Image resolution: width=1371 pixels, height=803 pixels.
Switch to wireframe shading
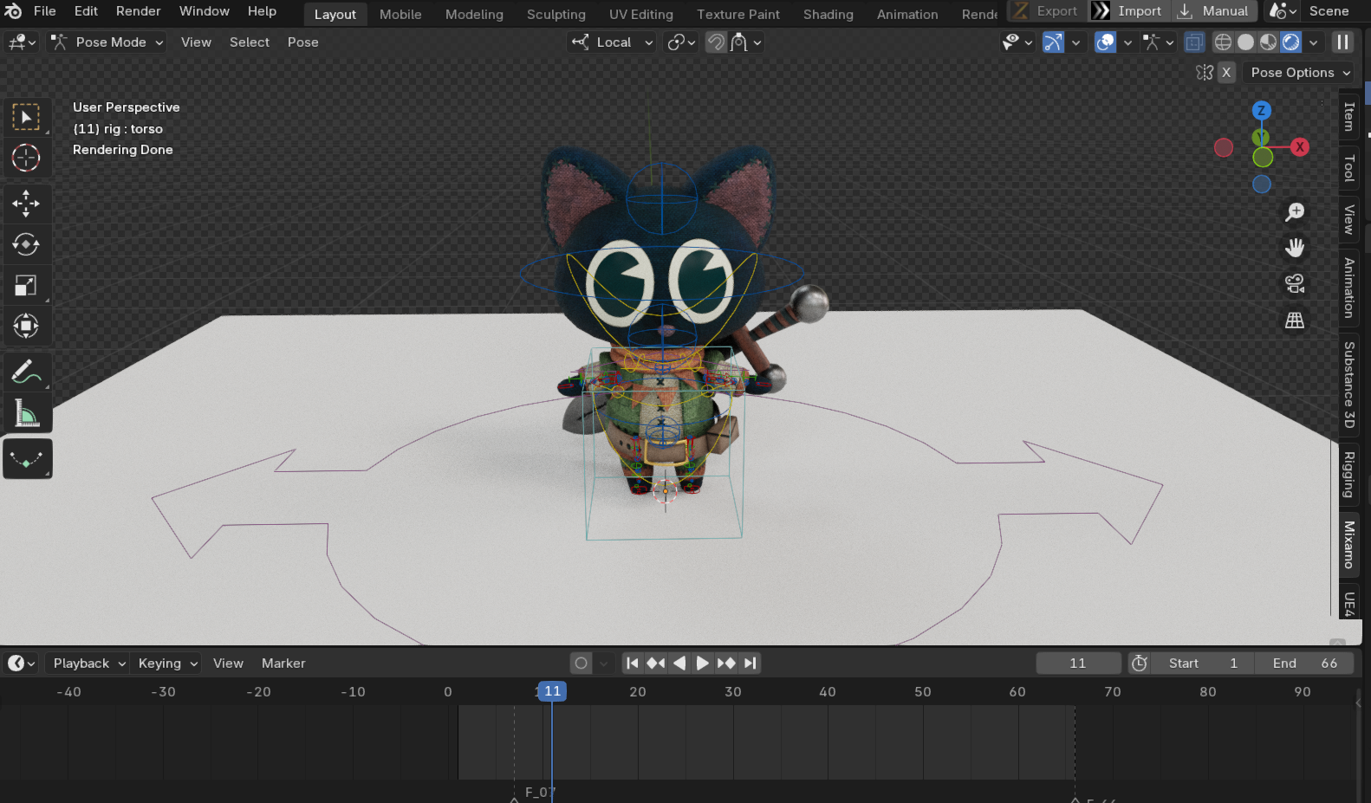click(x=1223, y=42)
